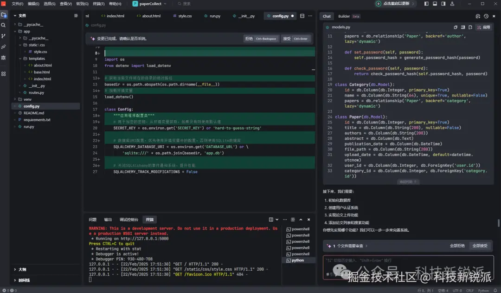Click the split editor icon near config.py tab
This screenshot has height=293, width=501.
(302, 16)
